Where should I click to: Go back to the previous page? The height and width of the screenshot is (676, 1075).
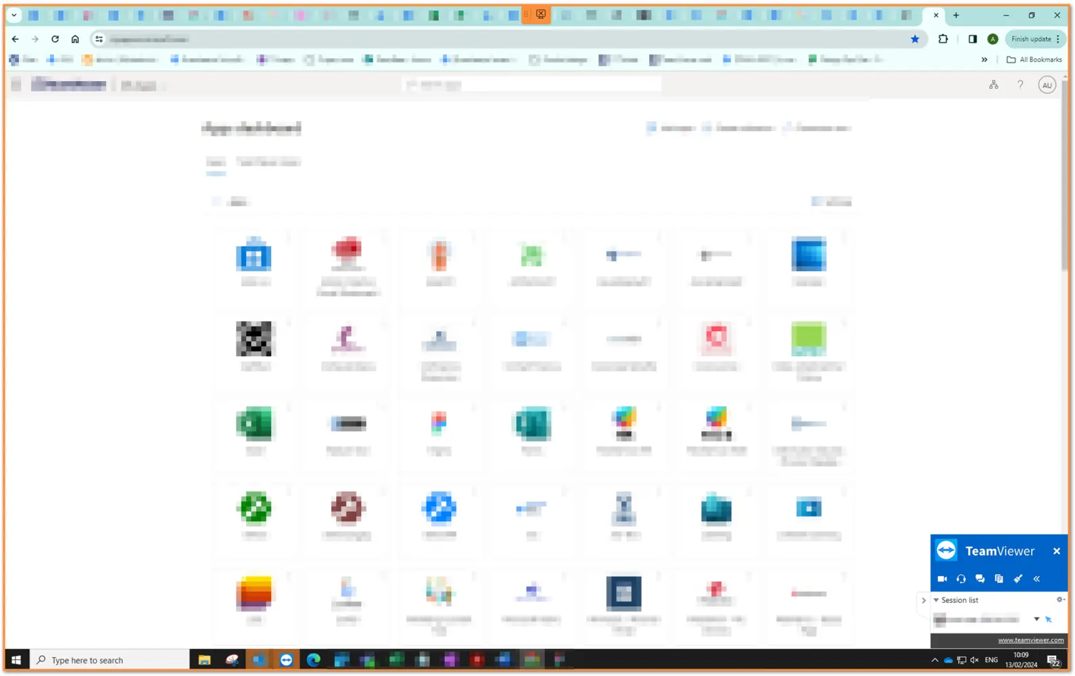tap(16, 39)
